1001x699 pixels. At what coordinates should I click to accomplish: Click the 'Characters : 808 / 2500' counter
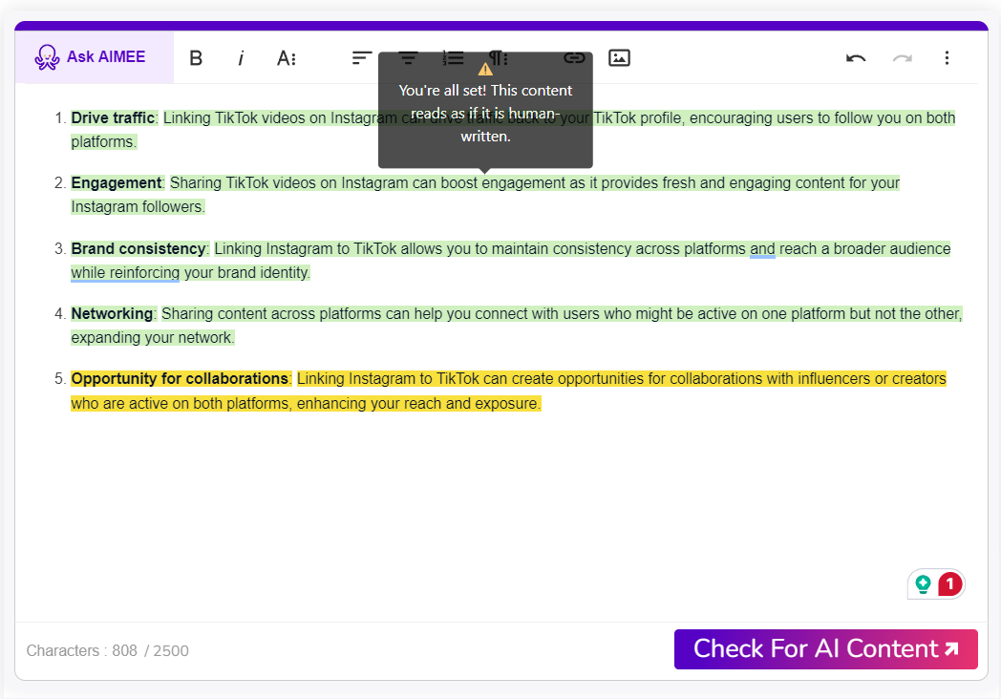(107, 650)
